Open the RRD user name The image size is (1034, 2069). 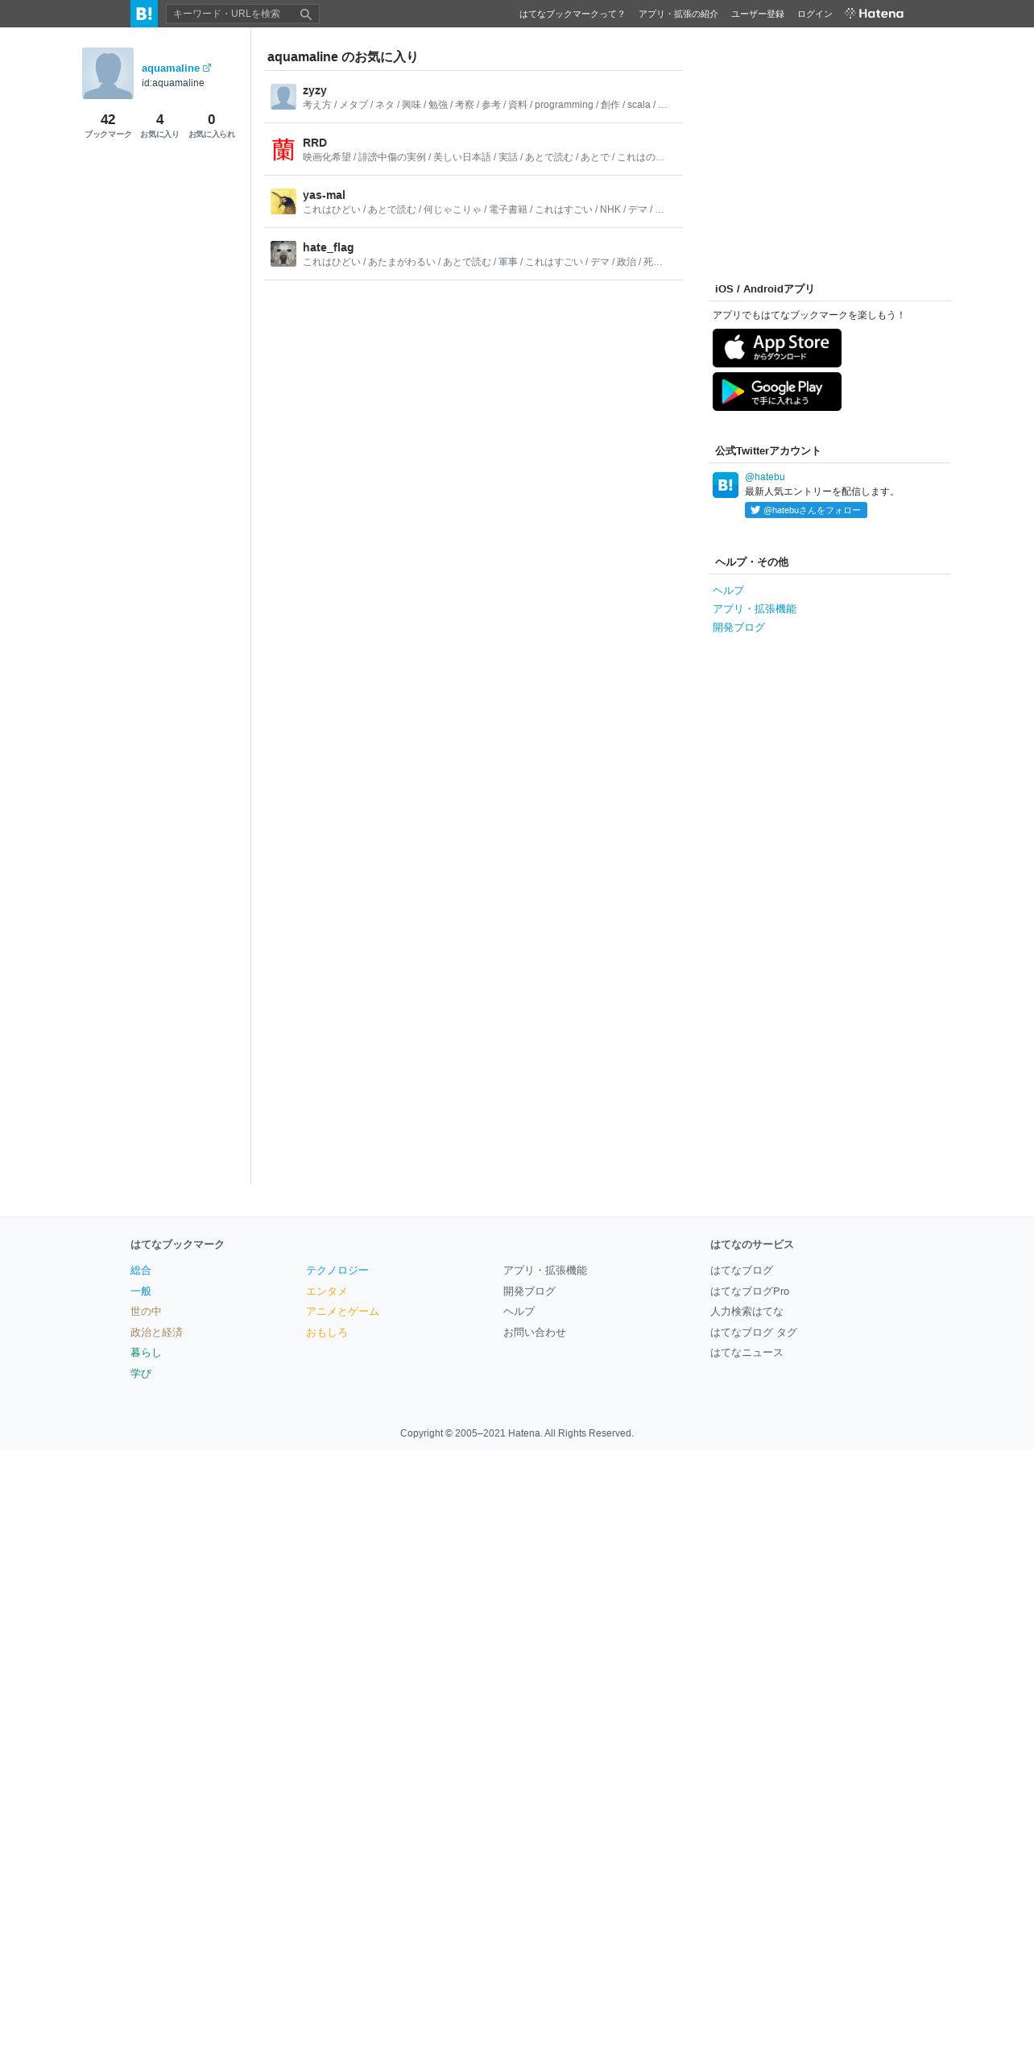coord(315,143)
